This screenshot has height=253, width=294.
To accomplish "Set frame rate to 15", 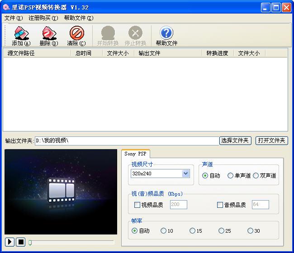I will pos(192,231).
